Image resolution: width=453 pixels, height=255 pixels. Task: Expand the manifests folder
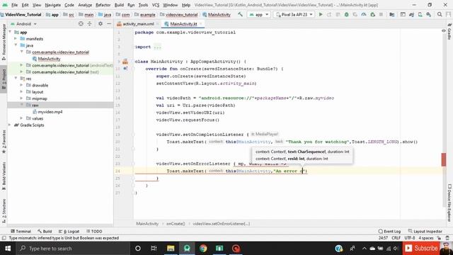pos(16,39)
